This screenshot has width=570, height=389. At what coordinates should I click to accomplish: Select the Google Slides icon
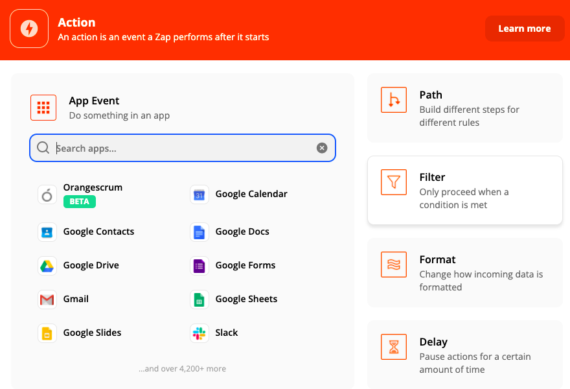47,333
